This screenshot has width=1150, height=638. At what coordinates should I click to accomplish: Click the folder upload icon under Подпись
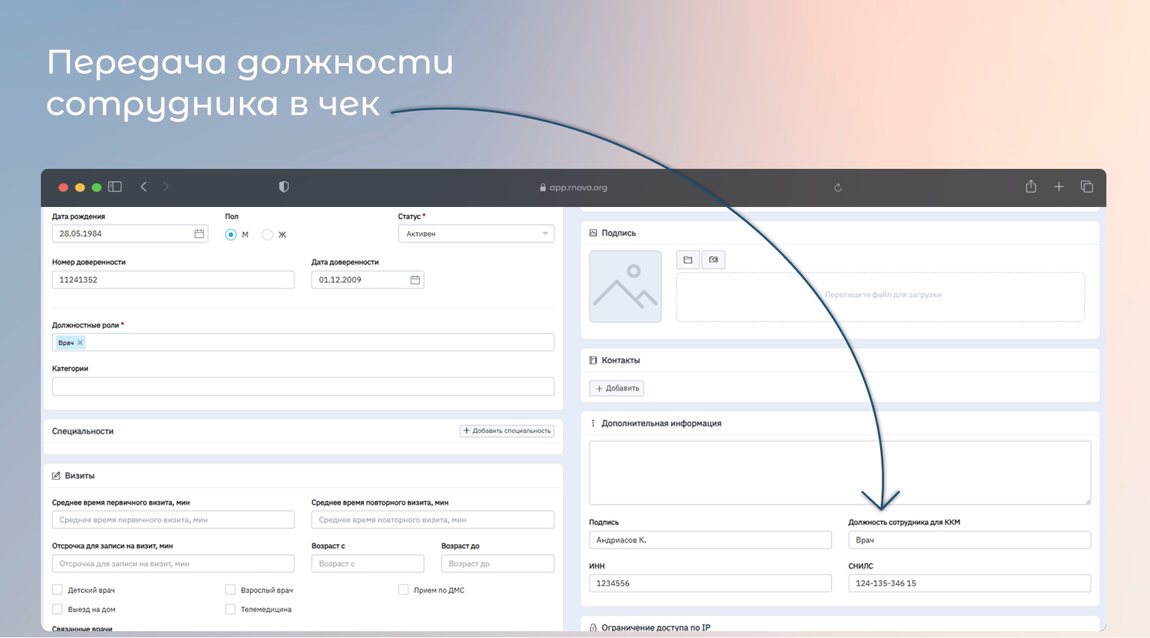688,259
